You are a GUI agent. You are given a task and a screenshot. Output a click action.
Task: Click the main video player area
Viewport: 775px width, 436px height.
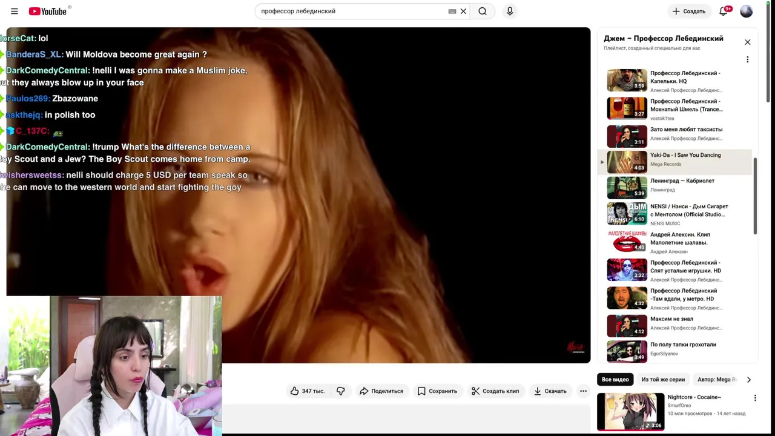coord(298,195)
